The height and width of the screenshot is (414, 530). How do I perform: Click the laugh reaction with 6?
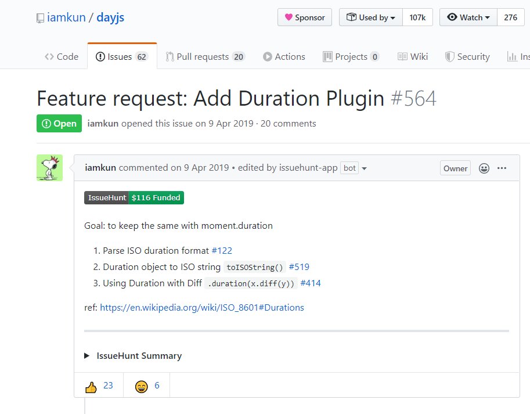[x=147, y=386]
